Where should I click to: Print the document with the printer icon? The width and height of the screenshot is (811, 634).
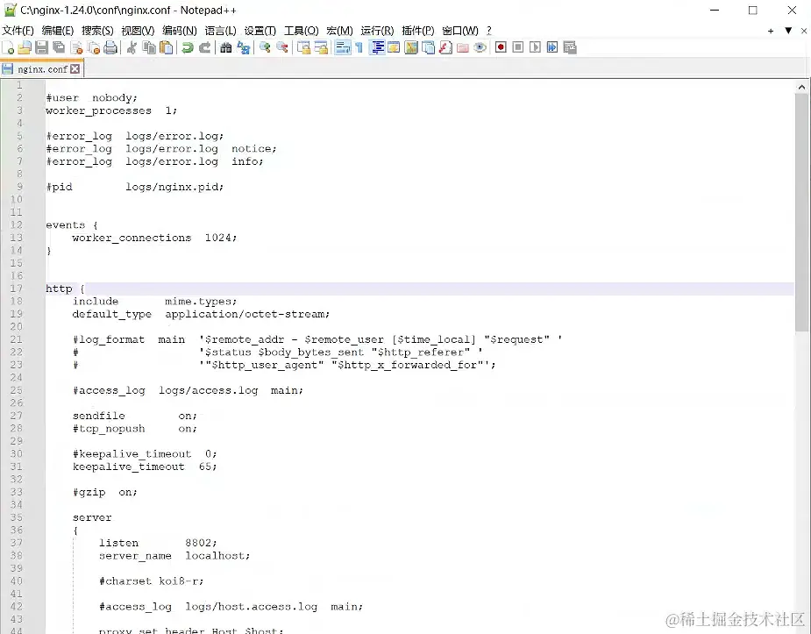point(110,47)
